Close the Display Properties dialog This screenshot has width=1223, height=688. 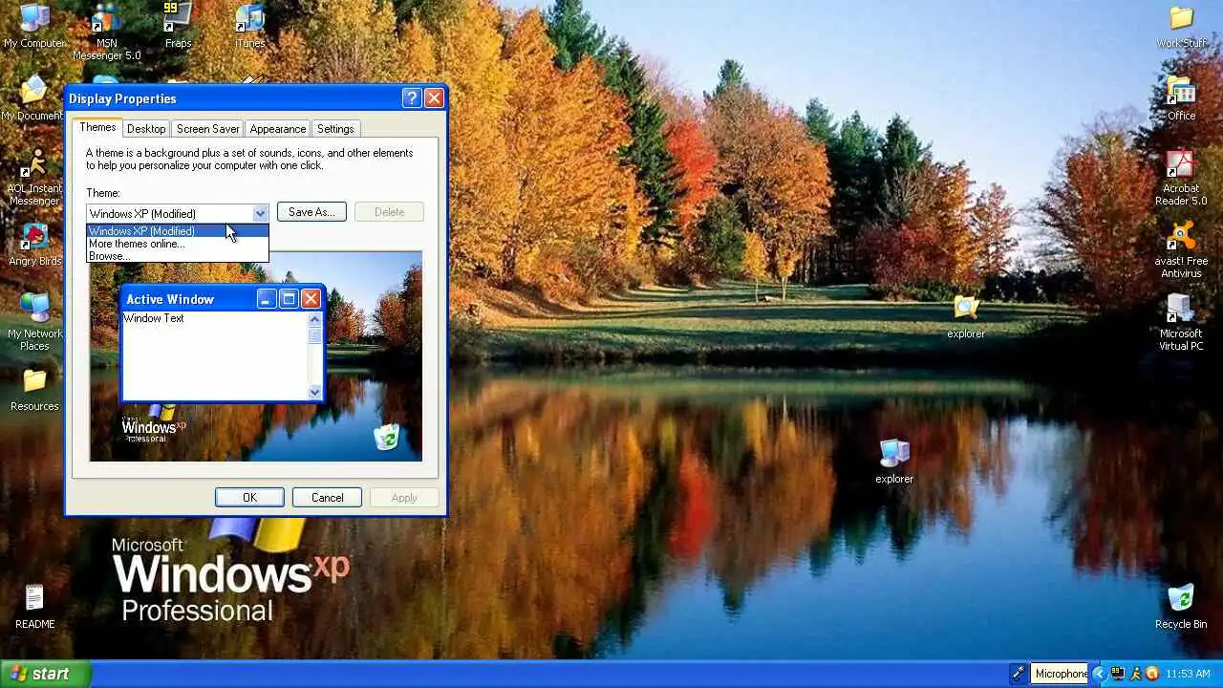pos(434,98)
